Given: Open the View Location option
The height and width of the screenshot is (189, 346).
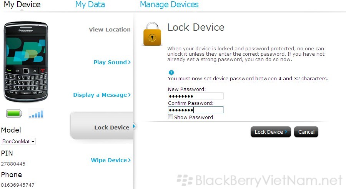Looking at the screenshot, I should tap(110, 30).
